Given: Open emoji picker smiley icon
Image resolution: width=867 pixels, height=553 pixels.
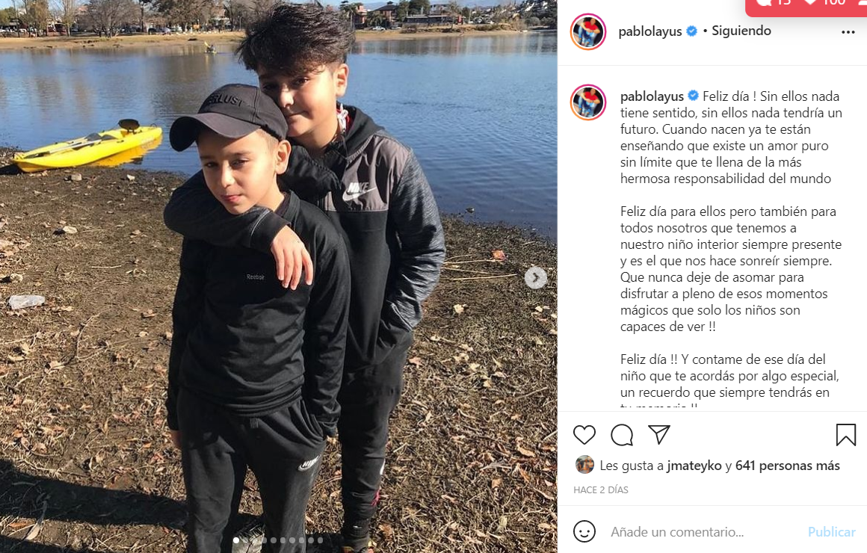Looking at the screenshot, I should (584, 531).
